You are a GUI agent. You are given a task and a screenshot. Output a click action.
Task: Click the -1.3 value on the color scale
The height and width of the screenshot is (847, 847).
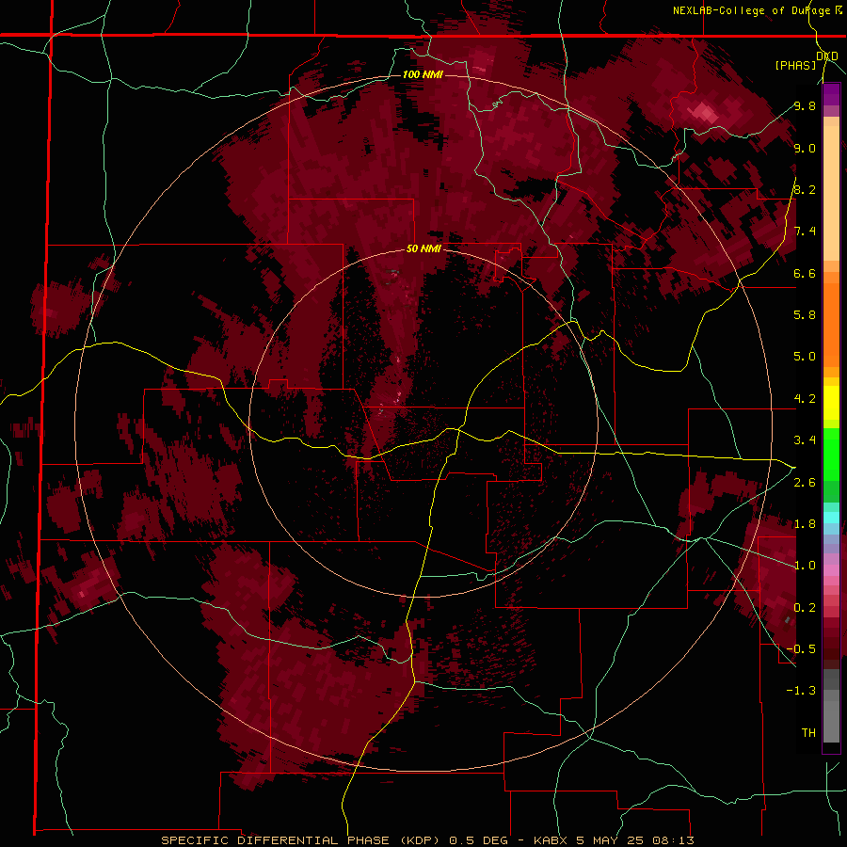[801, 691]
